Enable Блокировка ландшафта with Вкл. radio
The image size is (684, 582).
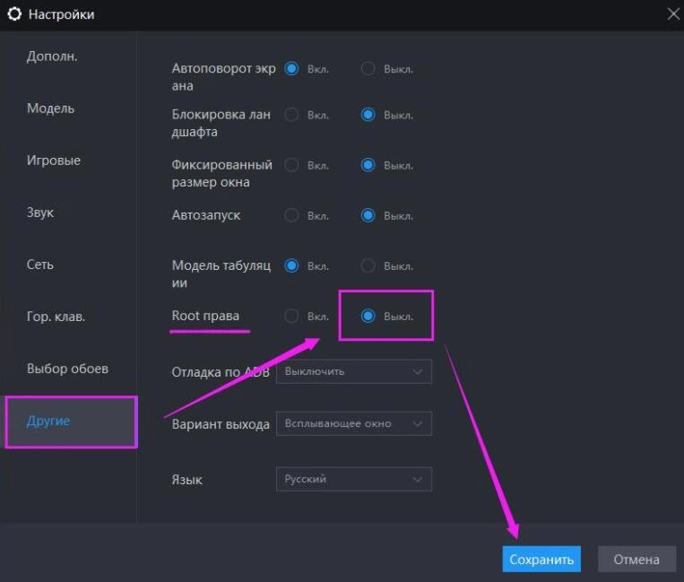click(291, 115)
